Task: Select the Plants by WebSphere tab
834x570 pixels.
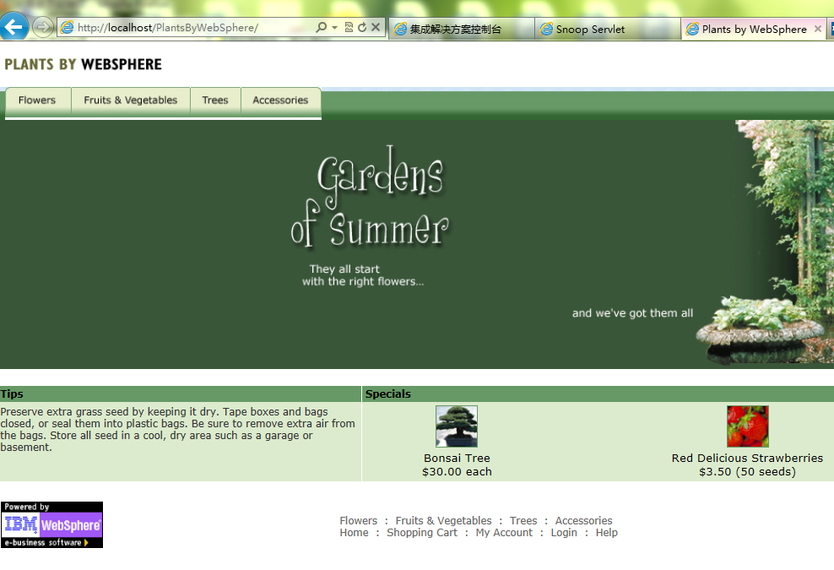Action: pos(754,29)
